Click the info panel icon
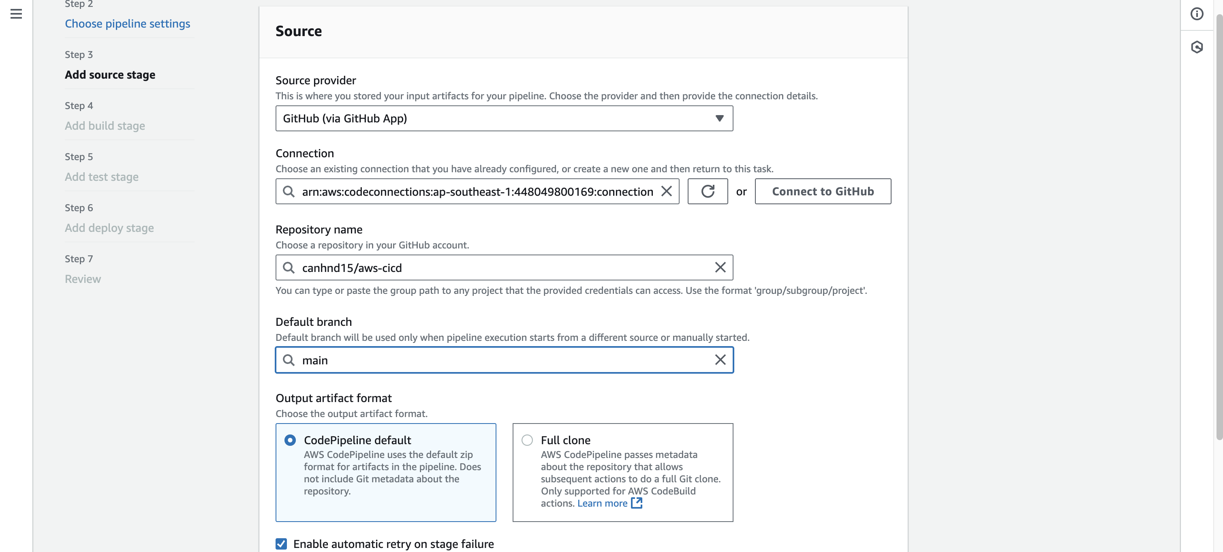Screen dimensions: 1223x552 pyautogui.click(x=1196, y=14)
